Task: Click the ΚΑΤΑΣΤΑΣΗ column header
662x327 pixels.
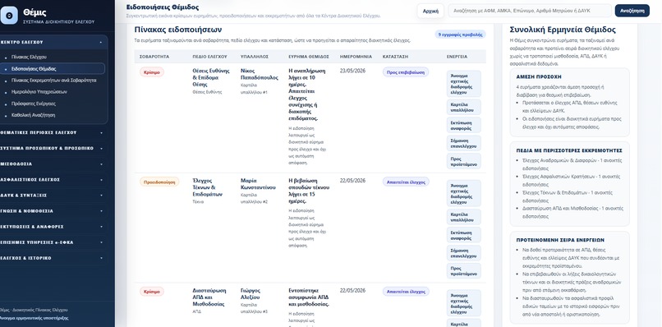Action: click(x=397, y=56)
